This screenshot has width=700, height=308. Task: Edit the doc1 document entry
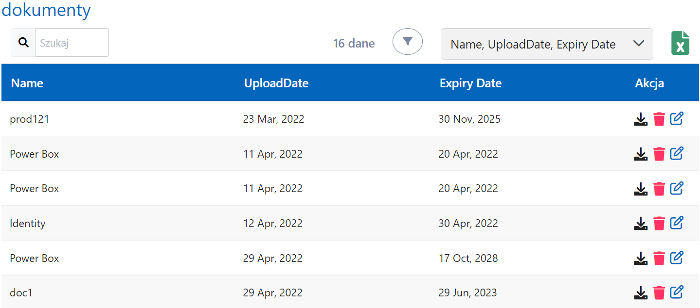(x=677, y=292)
